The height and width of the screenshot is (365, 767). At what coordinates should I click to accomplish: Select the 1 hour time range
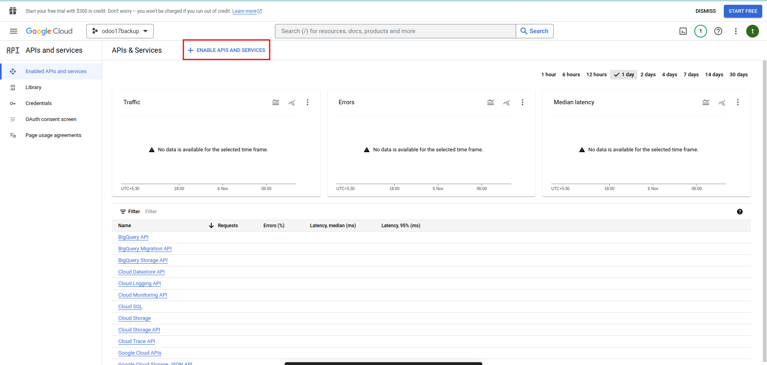(548, 75)
